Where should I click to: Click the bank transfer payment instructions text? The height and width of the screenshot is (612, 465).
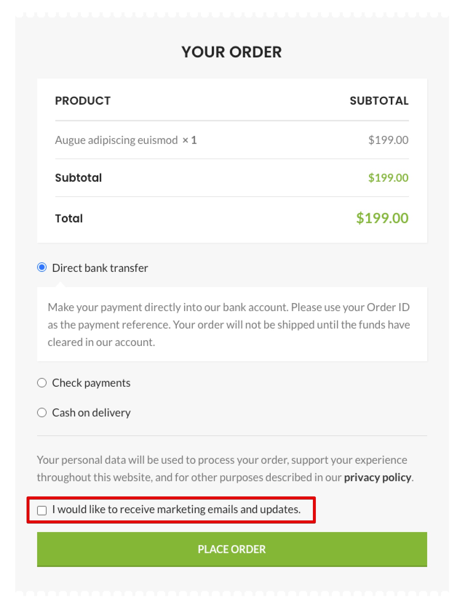tap(228, 325)
